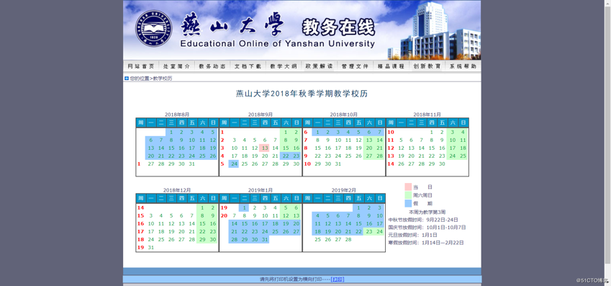Screen dimensions: 611x286
Task: Click teaching week number 6 in October 2018
Action: (306, 133)
